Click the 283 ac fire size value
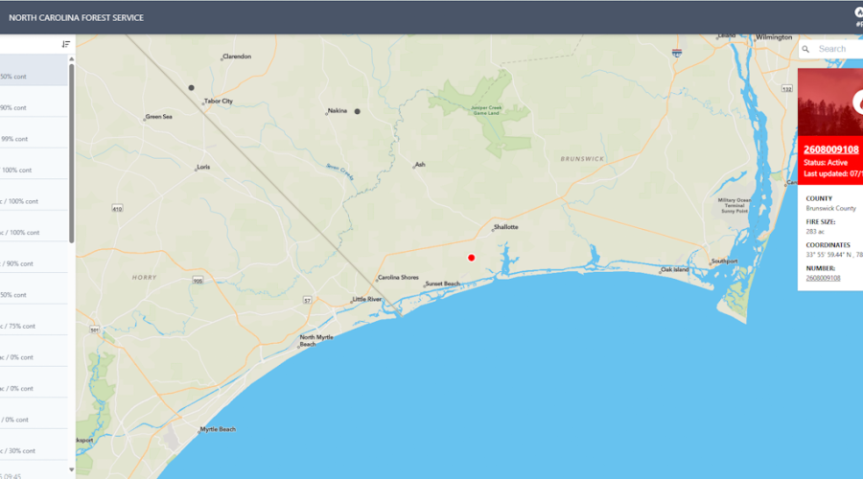The width and height of the screenshot is (863, 479). tap(815, 232)
